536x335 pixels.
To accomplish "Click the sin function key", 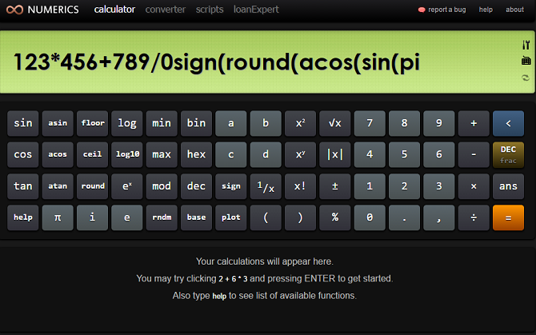I will pos(23,123).
